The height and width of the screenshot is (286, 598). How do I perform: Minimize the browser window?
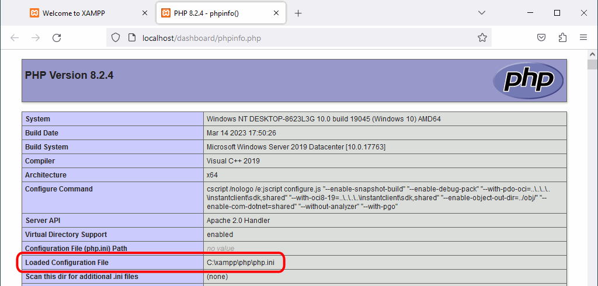530,13
